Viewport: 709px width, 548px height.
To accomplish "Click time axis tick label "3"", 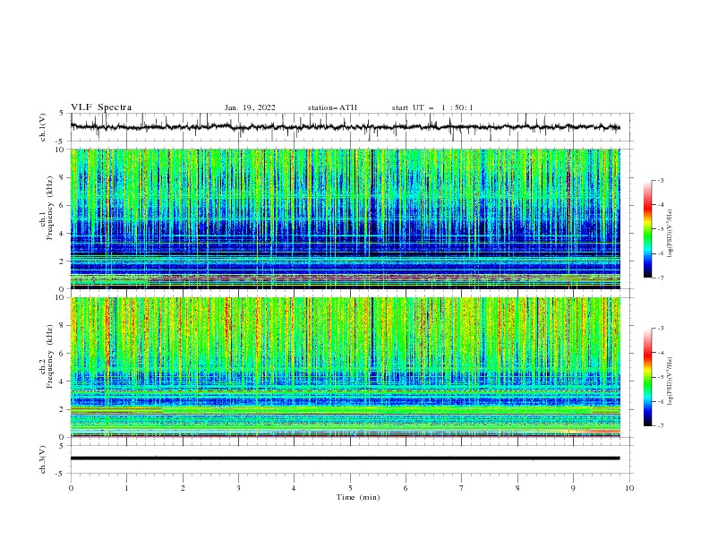I will (x=238, y=488).
